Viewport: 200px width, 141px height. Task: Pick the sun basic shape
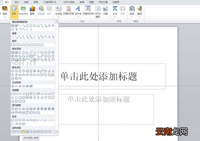pyautogui.click(x=46, y=60)
